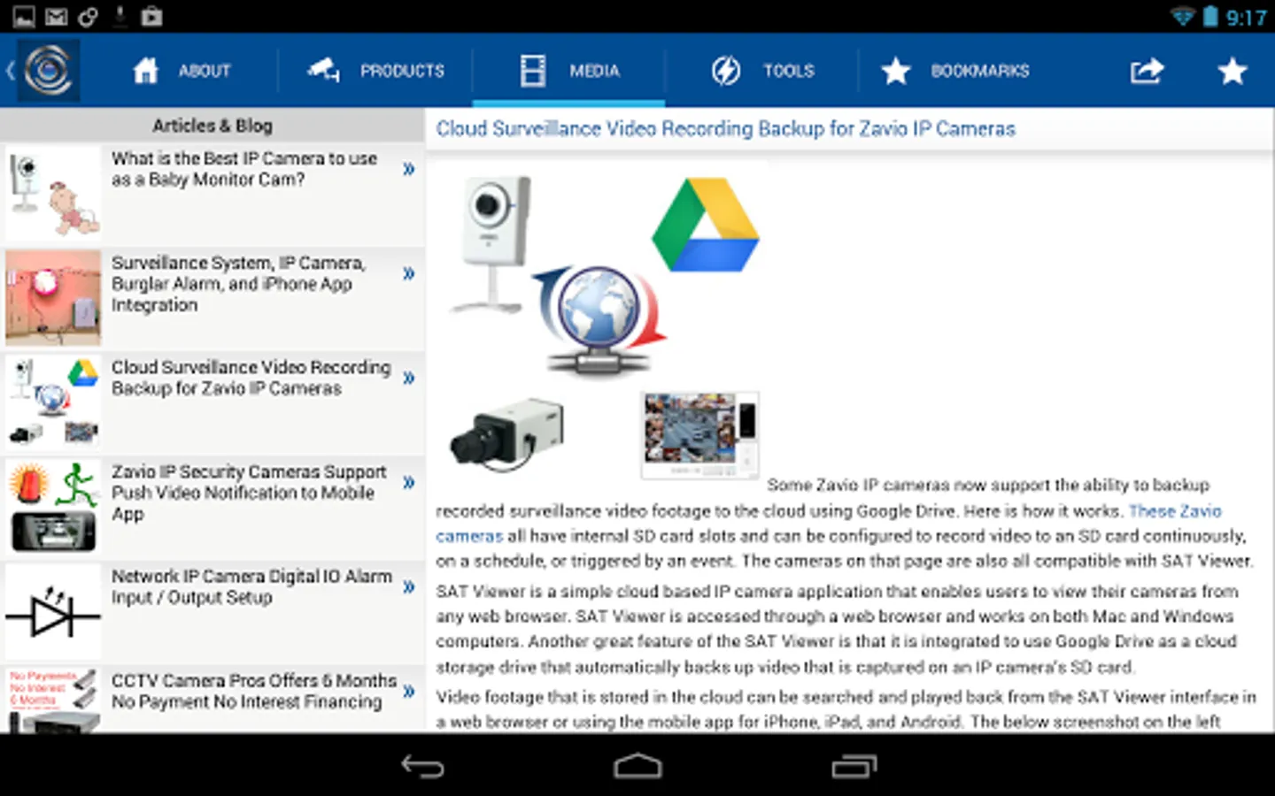Screen dimensions: 1275x796
Task: Open the Products tab
Action: tap(375, 71)
